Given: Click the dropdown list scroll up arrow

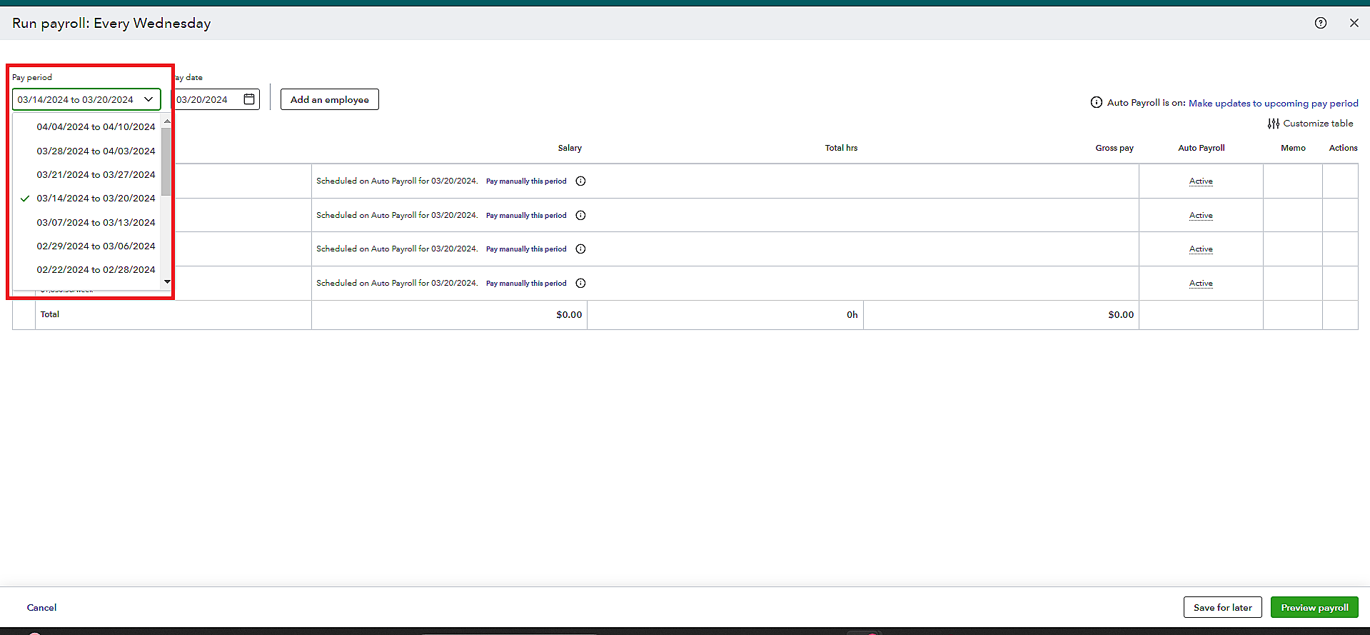Looking at the screenshot, I should coord(167,121).
